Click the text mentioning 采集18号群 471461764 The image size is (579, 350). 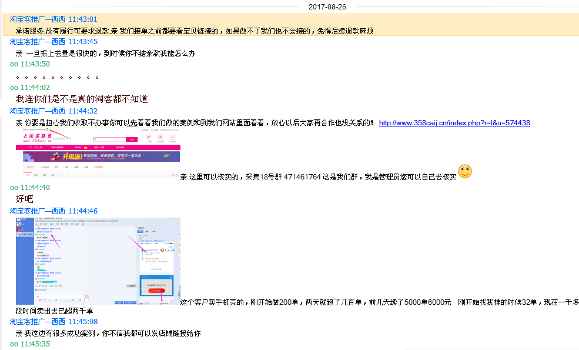[x=318, y=177]
